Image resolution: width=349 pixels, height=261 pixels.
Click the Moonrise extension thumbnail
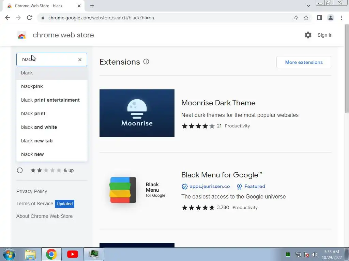pos(137,113)
